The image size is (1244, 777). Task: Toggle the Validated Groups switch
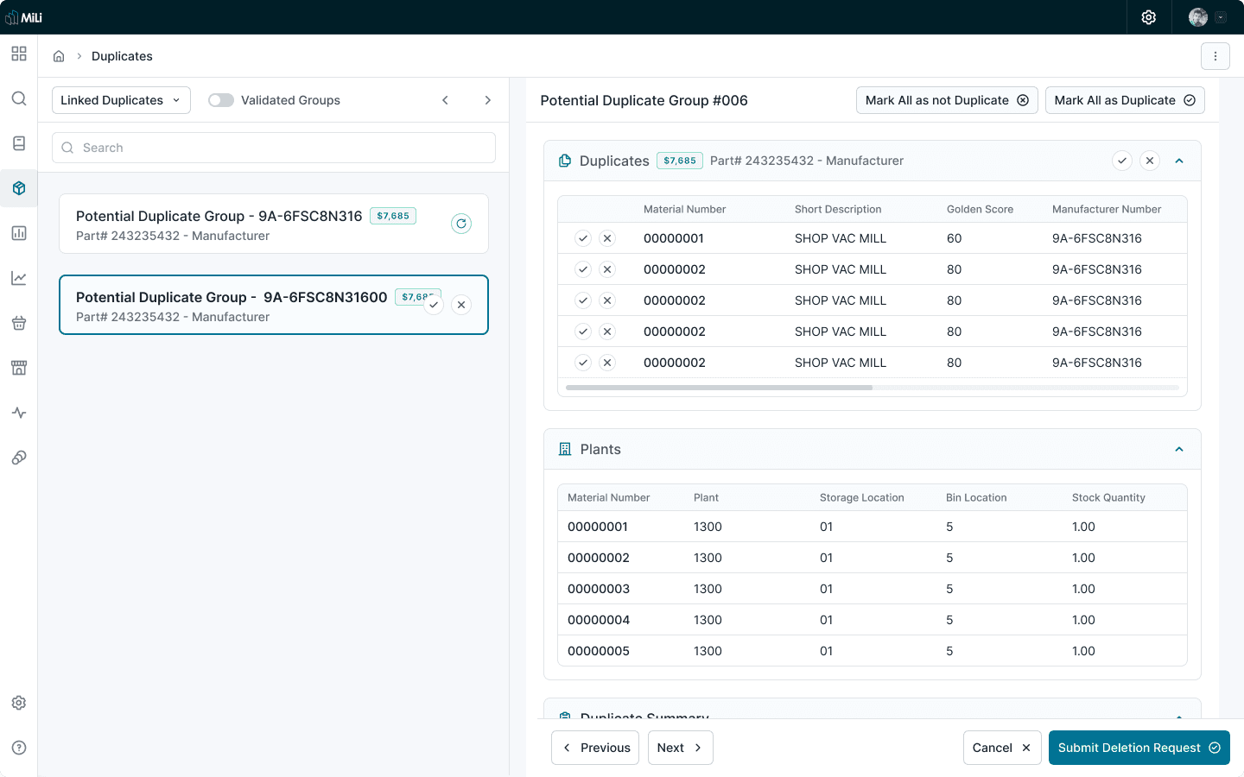pyautogui.click(x=221, y=100)
